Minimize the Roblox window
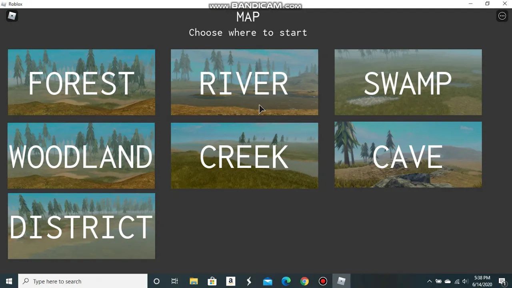 point(471,4)
